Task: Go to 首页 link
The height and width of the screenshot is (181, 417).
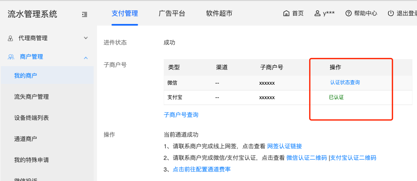Action: (x=298, y=13)
